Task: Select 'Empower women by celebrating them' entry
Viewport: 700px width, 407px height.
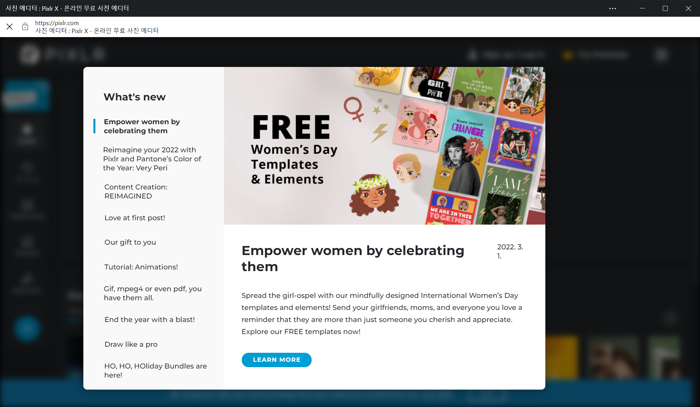Action: pyautogui.click(x=142, y=126)
